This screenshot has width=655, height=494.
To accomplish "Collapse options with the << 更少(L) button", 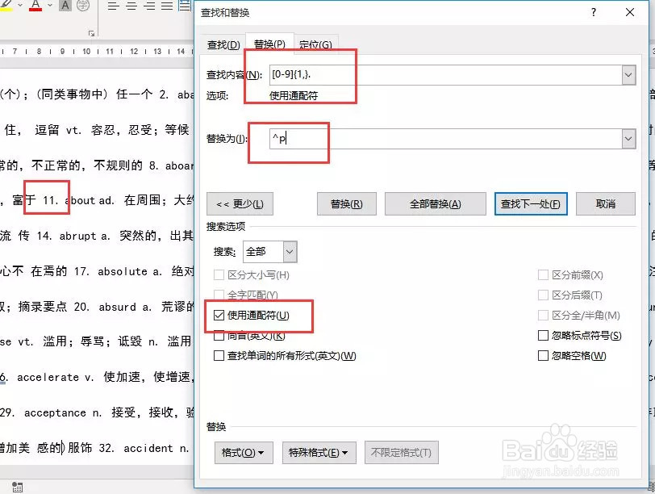I will (x=240, y=204).
